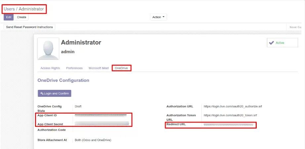The image size is (305, 149).
Task: Click the key icon on Login and Confirm
Action: [x=42, y=93]
